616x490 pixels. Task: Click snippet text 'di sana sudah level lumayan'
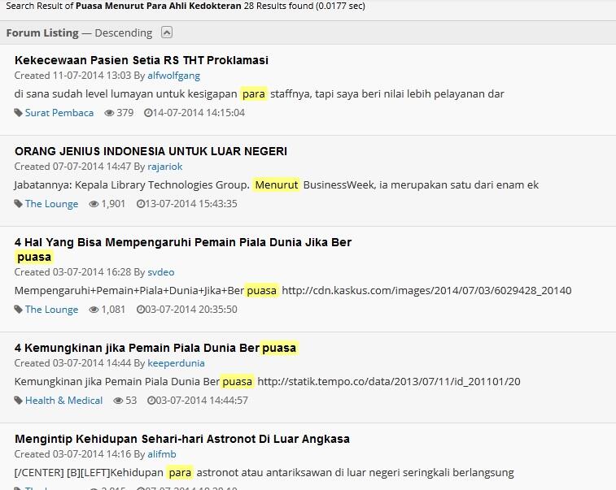259,94
